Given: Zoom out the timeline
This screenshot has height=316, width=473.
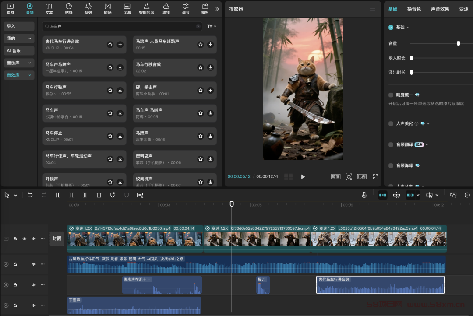Looking at the screenshot, I should pyautogui.click(x=467, y=195).
